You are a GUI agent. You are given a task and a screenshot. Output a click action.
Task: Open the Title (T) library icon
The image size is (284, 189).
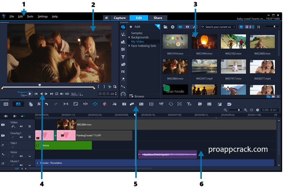click(x=123, y=57)
